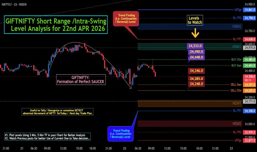This screenshot has width=257, height=152.
Task: Select the 24,861.0 blue price tag
Action: [250, 10]
